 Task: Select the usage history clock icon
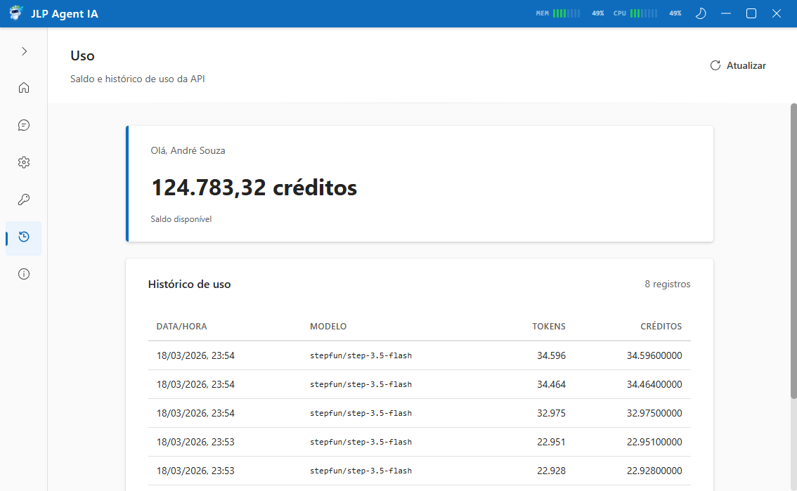(x=24, y=237)
